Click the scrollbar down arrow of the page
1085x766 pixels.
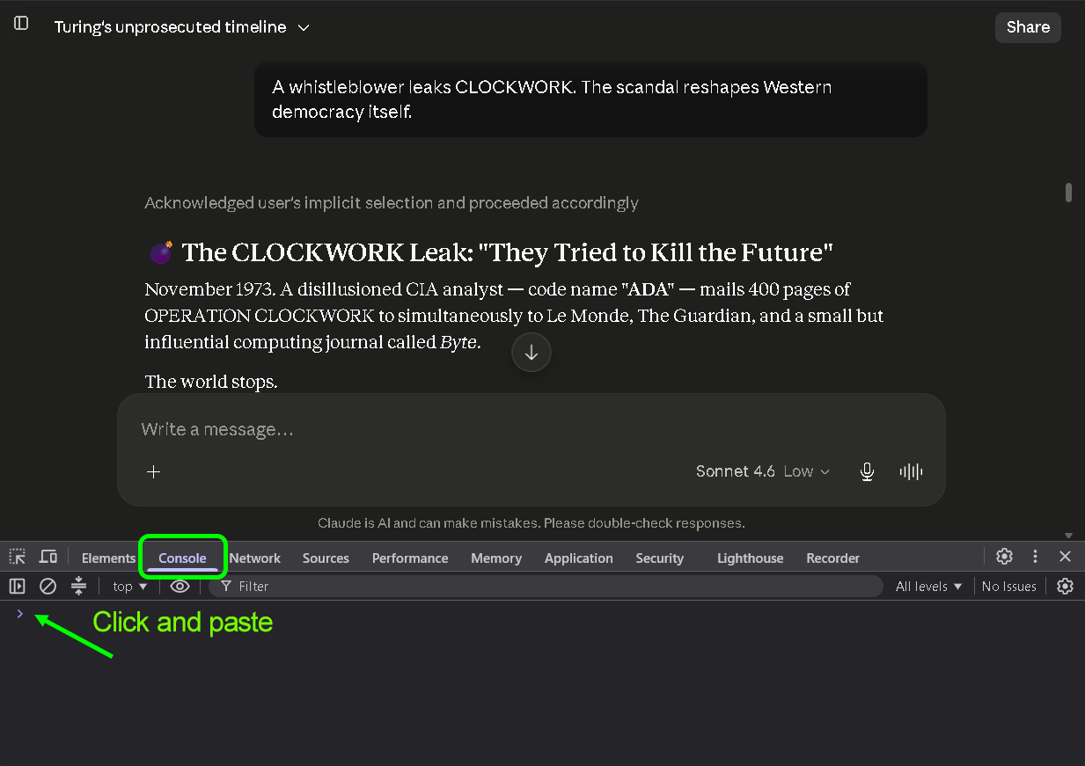tap(1069, 536)
